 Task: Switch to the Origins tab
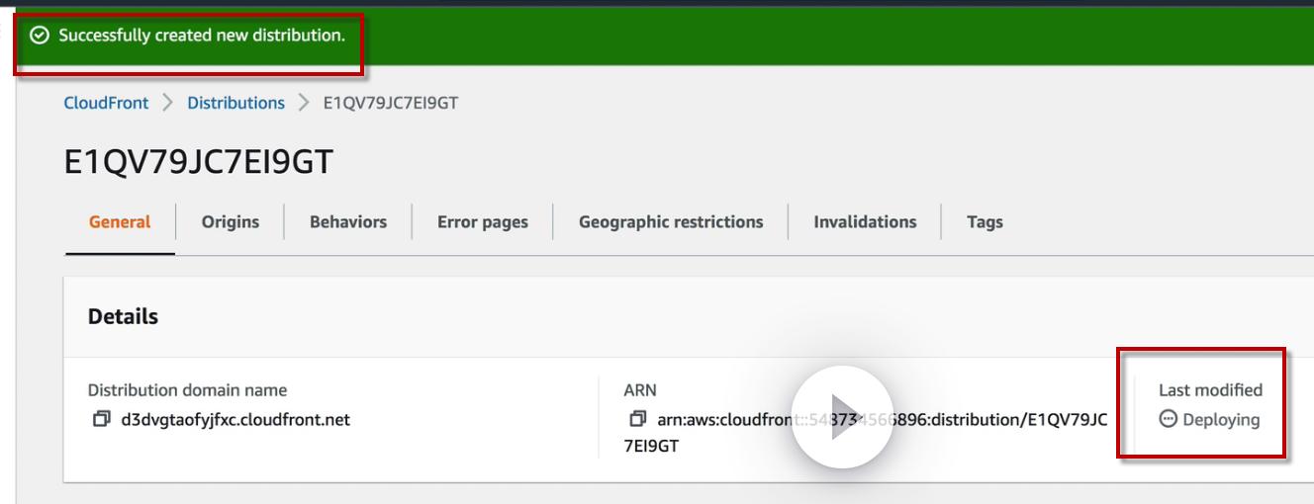point(231,222)
